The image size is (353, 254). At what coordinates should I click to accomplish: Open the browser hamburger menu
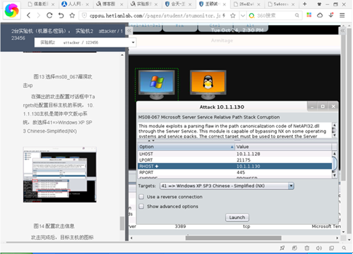coord(342,15)
